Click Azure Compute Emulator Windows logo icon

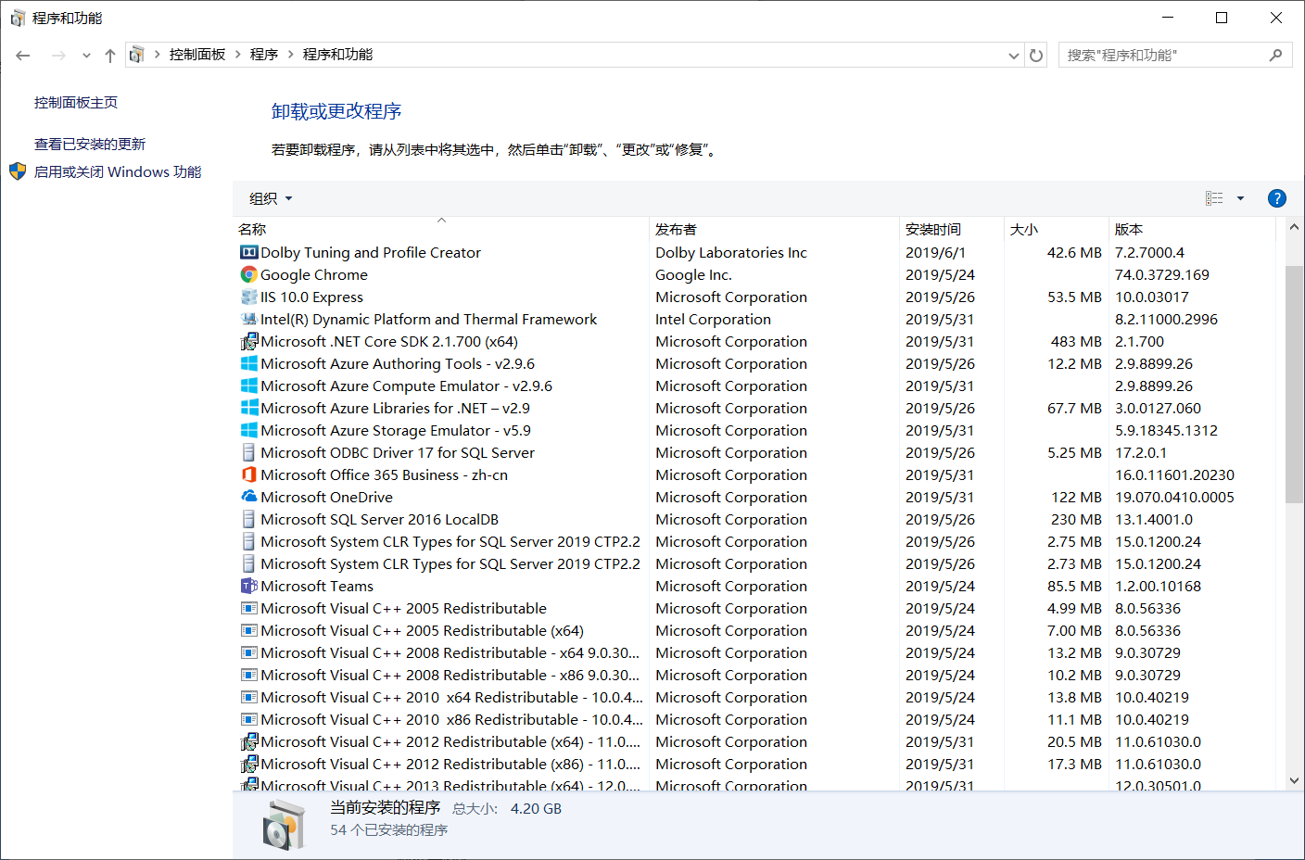(248, 386)
